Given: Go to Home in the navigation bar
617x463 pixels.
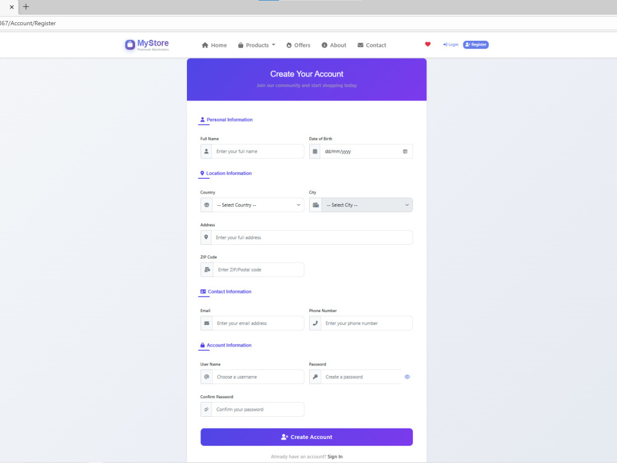Looking at the screenshot, I should (x=214, y=45).
